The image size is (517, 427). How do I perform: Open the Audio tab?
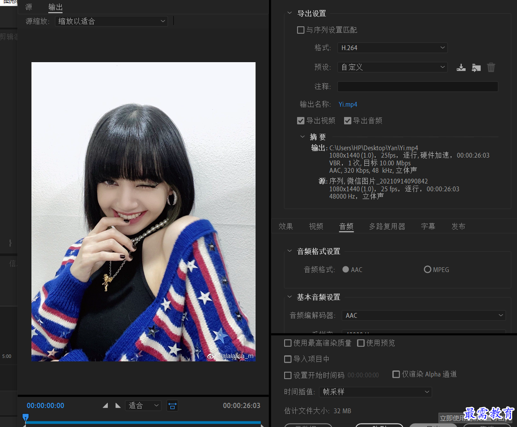click(x=346, y=226)
